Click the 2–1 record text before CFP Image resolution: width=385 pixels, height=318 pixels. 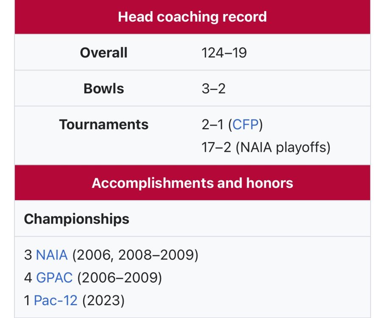click(x=213, y=125)
